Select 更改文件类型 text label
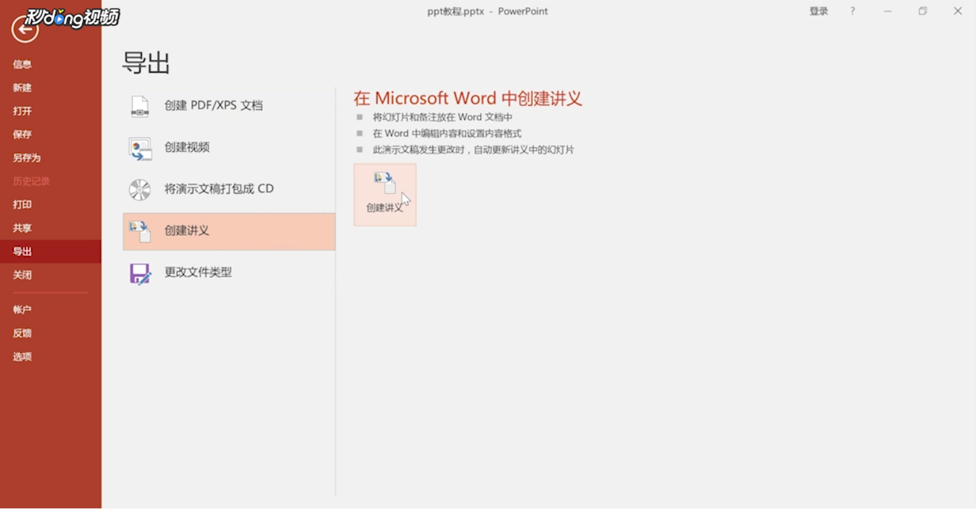The image size is (976, 509). (198, 272)
